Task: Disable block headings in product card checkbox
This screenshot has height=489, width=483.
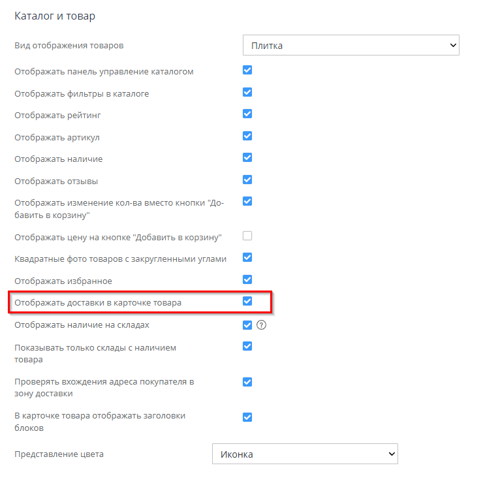Action: [x=247, y=417]
